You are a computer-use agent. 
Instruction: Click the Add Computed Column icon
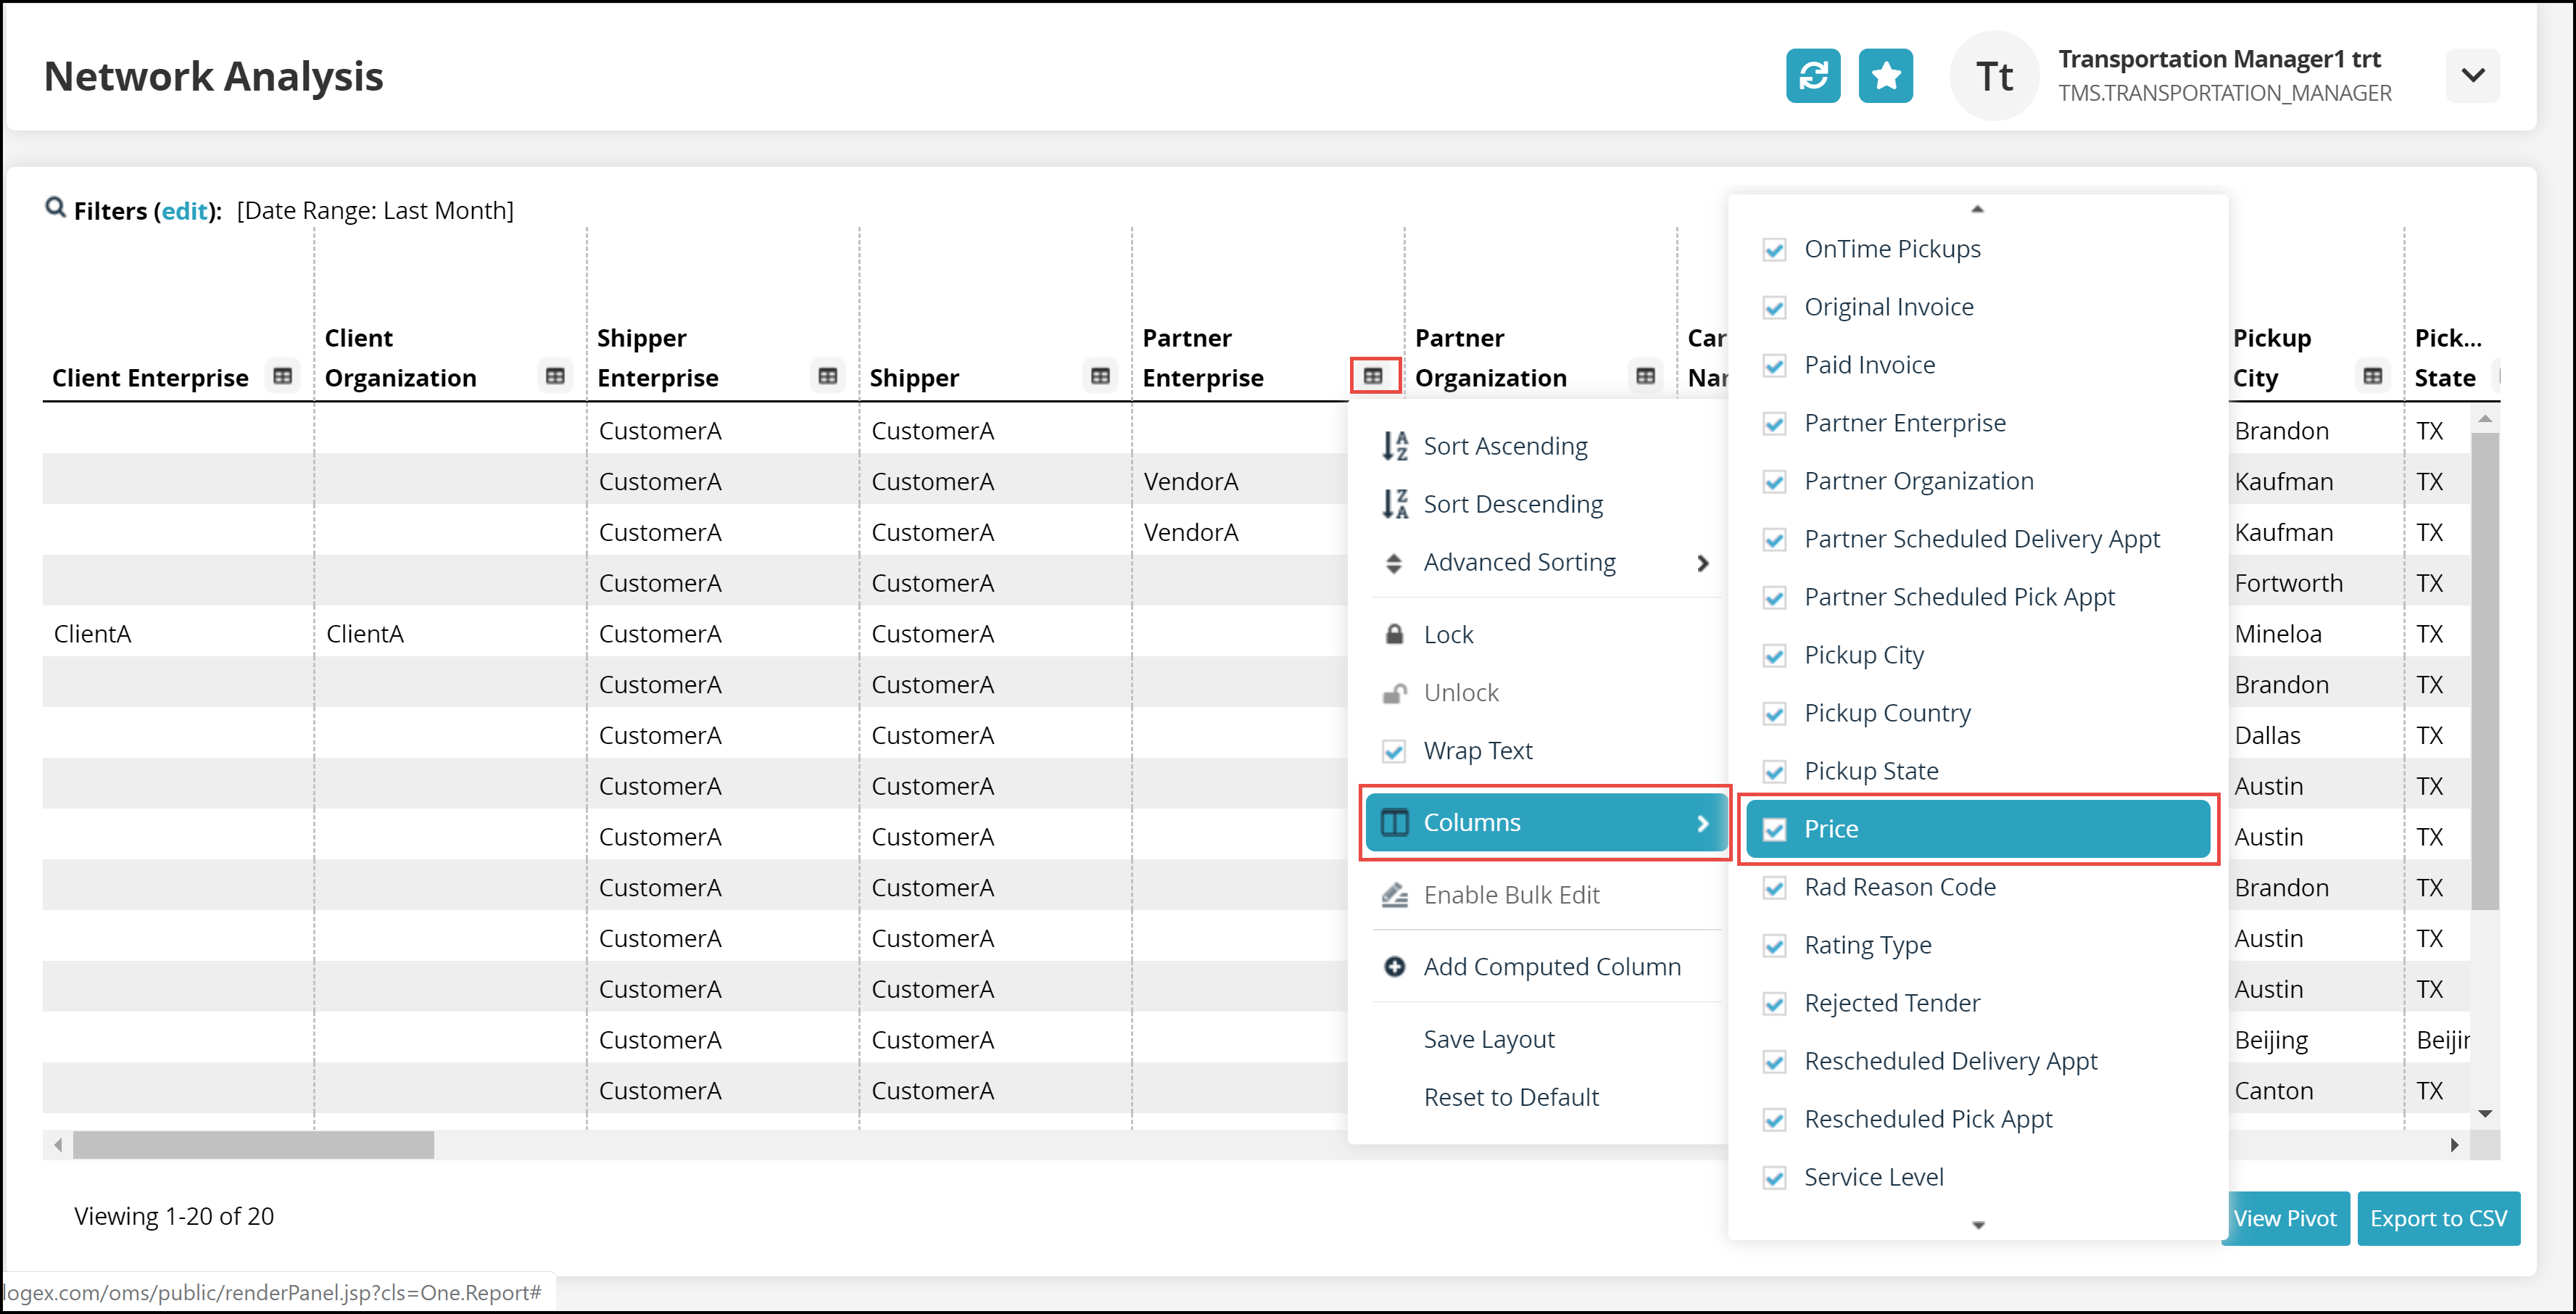point(1395,965)
